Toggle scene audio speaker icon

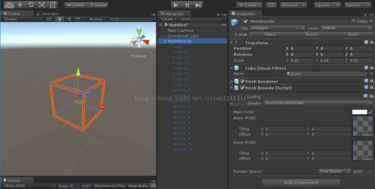(x=69, y=19)
